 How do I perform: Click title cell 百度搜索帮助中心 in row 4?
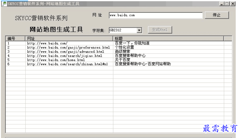pos(130,56)
